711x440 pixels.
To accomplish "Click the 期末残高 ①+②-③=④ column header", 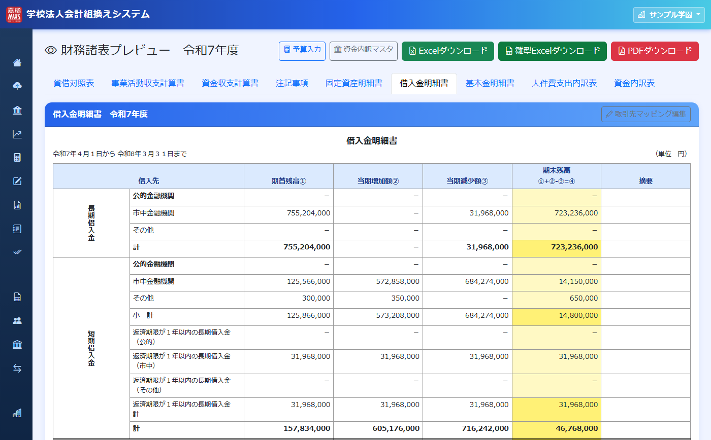I will point(557,176).
